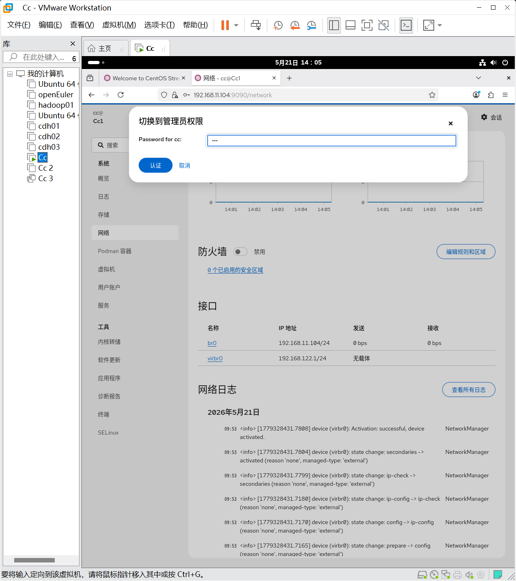Revert the virtual machine to a snapshot
The height and width of the screenshot is (581, 516).
point(295,25)
